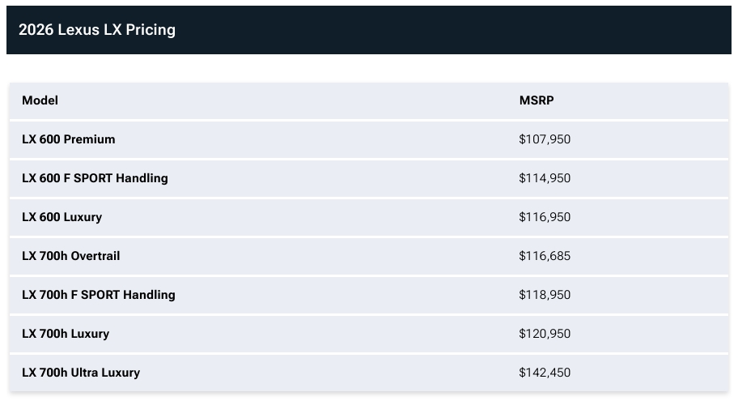Click the LX 600 Premium model name

pyautogui.click(x=68, y=139)
